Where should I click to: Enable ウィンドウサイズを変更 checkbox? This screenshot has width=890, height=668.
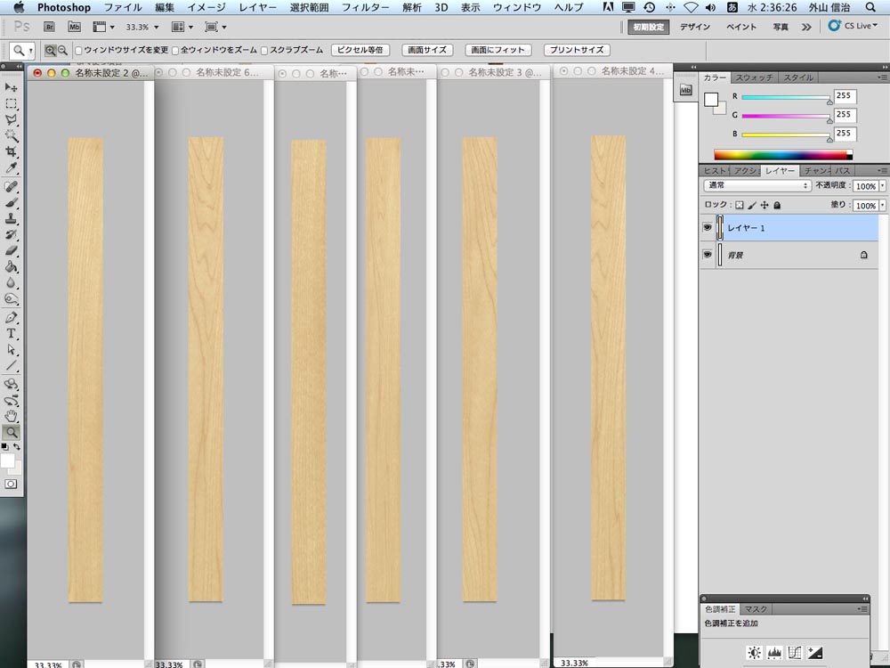tap(78, 51)
